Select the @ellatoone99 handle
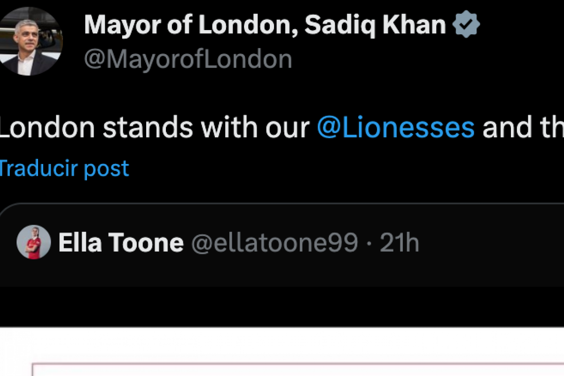The height and width of the screenshot is (376, 564). pyautogui.click(x=274, y=243)
